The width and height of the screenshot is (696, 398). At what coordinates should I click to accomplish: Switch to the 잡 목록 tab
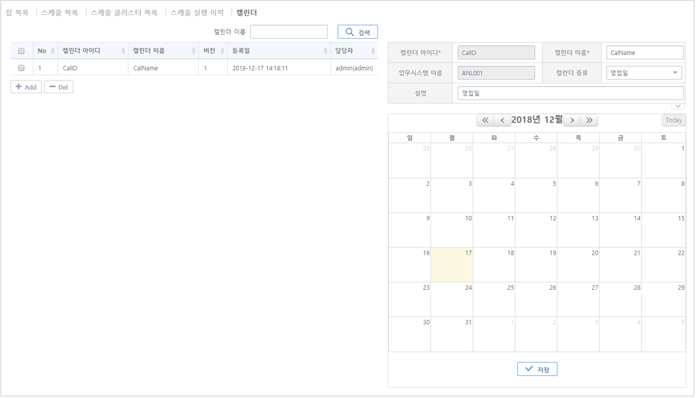click(17, 12)
